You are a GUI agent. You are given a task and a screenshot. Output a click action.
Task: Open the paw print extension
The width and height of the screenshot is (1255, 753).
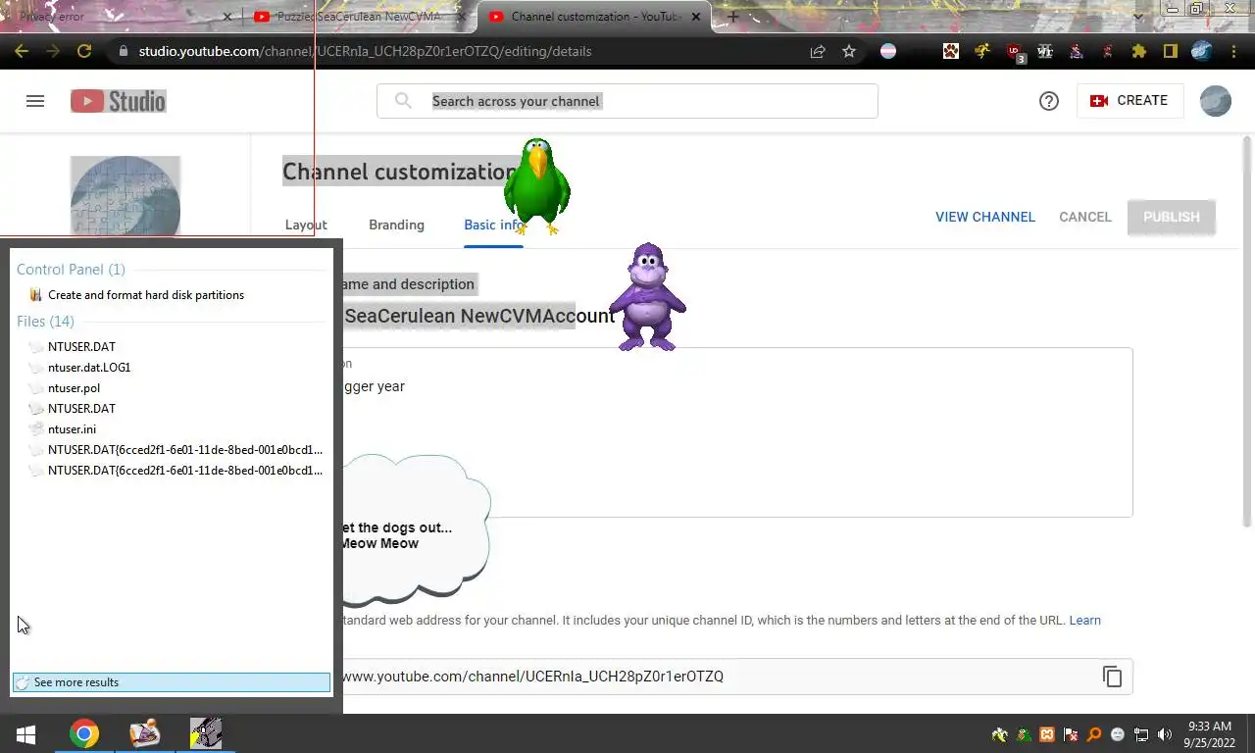pos(951,51)
